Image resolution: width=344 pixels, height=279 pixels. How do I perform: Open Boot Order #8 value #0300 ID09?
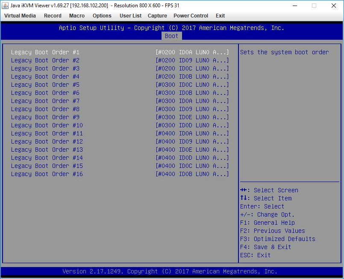[192, 109]
